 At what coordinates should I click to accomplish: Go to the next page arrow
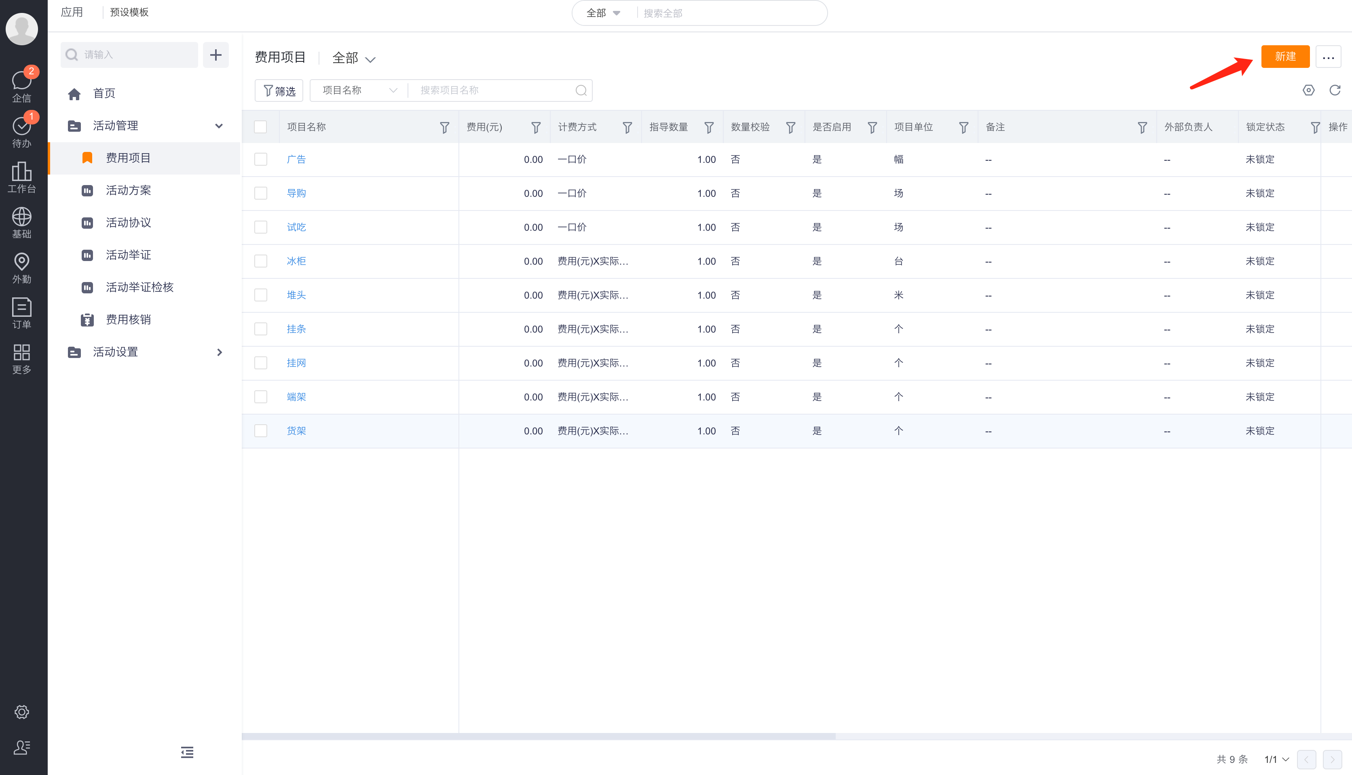[x=1332, y=760]
